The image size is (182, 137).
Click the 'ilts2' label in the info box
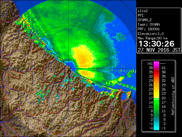pyautogui.click(x=143, y=11)
